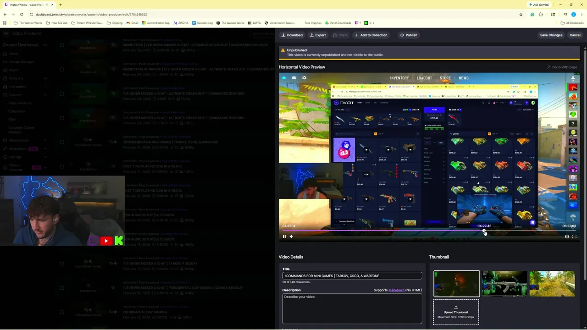Check the February 21 1:08:50 COD video checkbox

61,167
